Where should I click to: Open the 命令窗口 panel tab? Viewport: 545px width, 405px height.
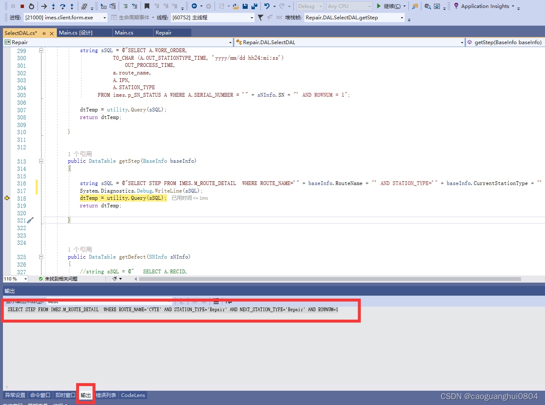click(x=40, y=395)
